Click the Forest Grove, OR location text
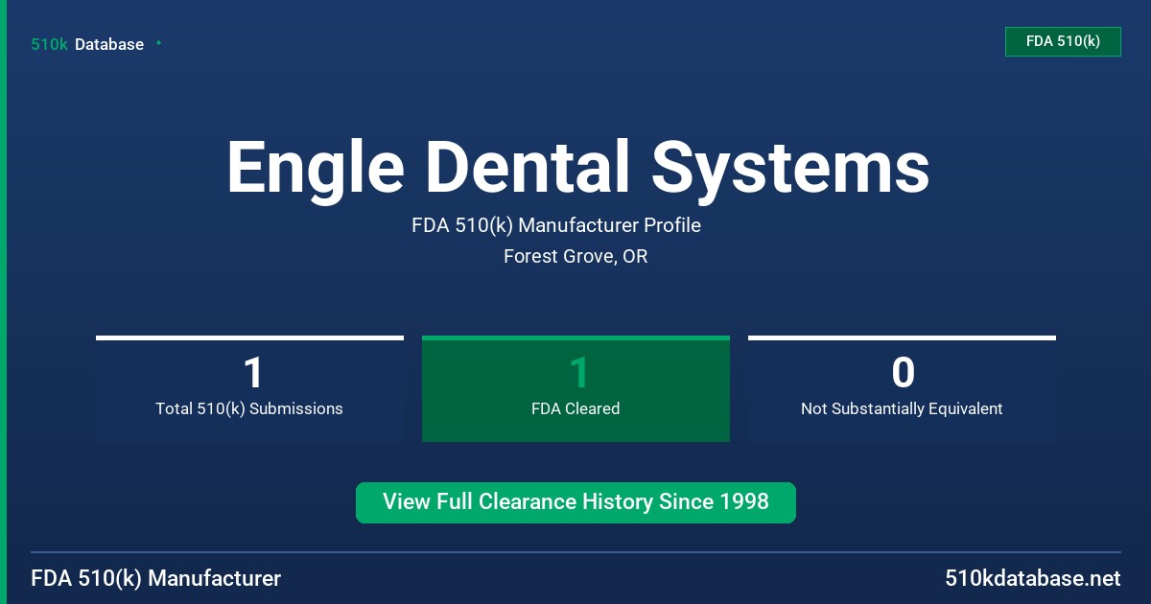 coord(575,257)
